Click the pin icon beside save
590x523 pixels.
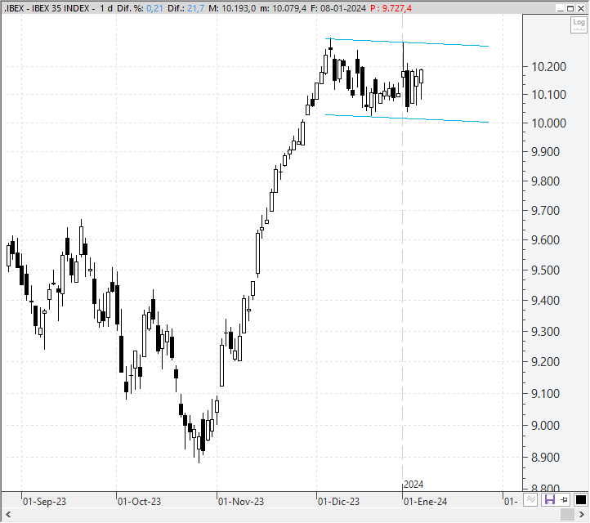[564, 500]
